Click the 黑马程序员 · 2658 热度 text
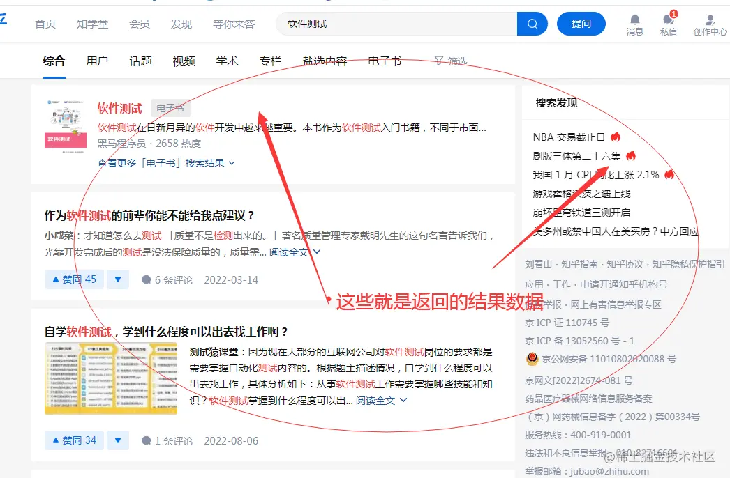730x478 pixels. click(149, 144)
